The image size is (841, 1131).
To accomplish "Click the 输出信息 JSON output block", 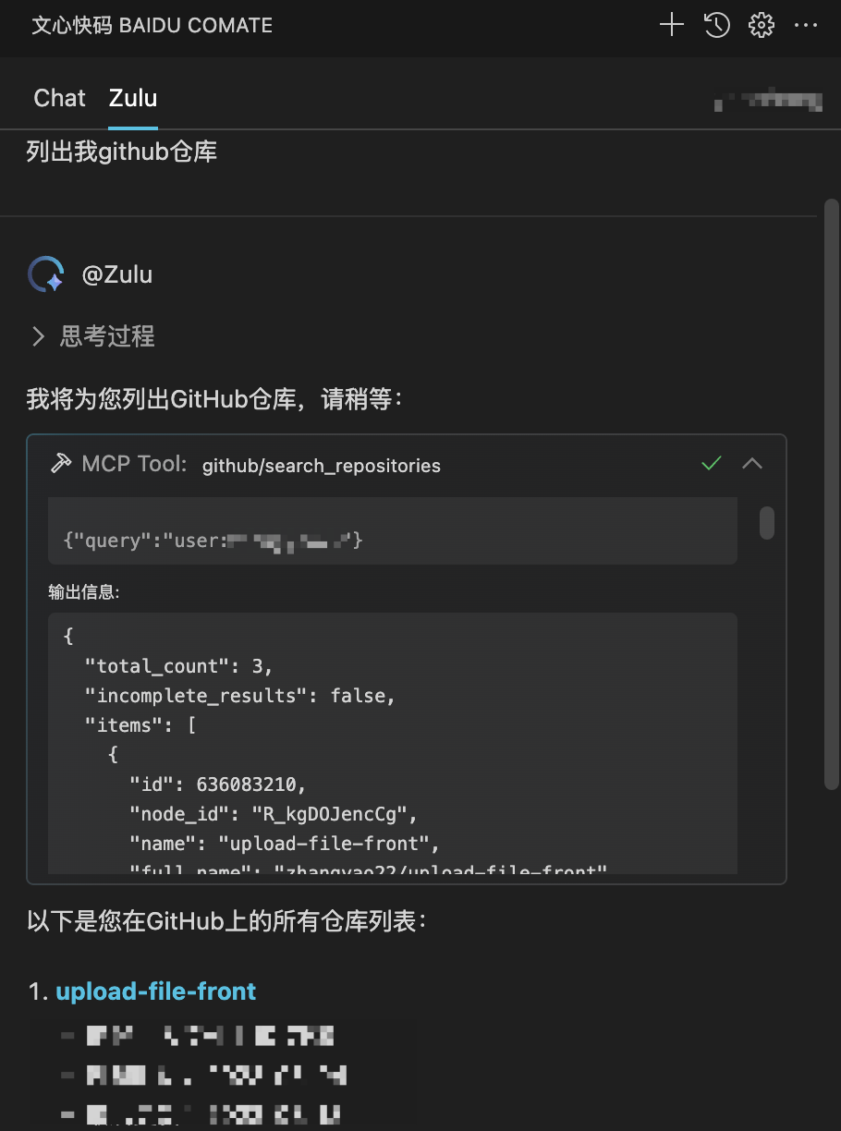I will pyautogui.click(x=393, y=743).
